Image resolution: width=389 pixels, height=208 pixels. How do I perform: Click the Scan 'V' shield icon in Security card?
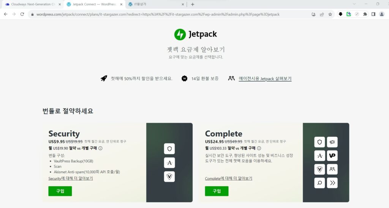[169, 177]
